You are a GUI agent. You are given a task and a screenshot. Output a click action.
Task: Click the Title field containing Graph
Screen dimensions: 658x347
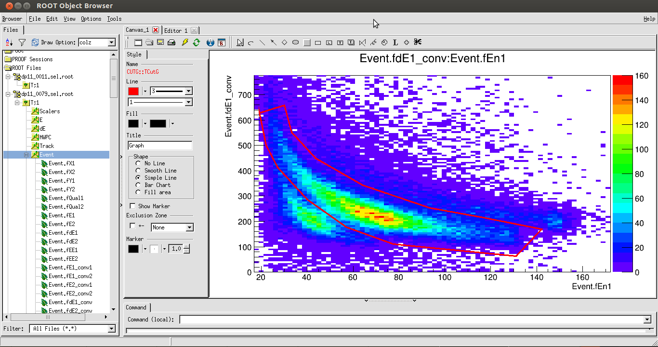point(160,146)
